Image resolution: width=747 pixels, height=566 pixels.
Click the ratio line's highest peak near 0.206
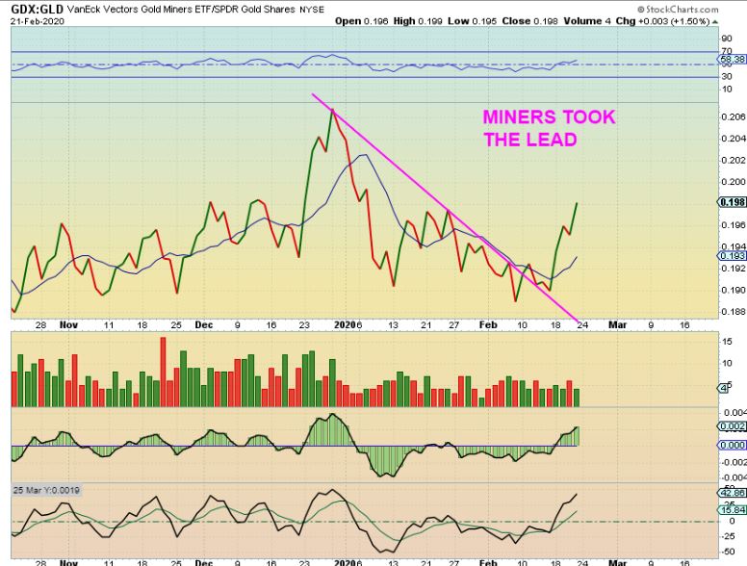click(x=332, y=110)
